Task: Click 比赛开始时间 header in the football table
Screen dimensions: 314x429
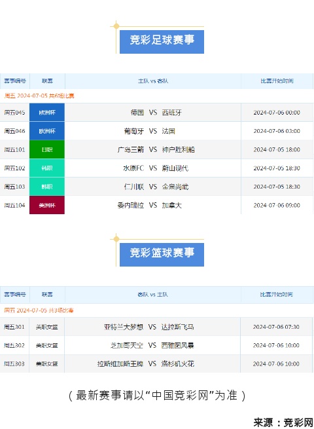Action: (277, 81)
